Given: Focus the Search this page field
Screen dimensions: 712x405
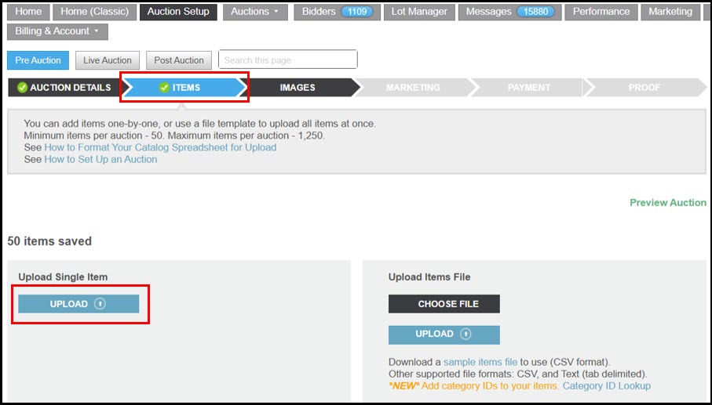Looking at the screenshot, I should coord(288,60).
